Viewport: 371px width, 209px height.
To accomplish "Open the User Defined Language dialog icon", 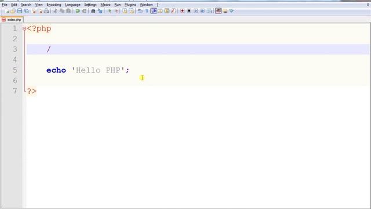I will [x=160, y=11].
